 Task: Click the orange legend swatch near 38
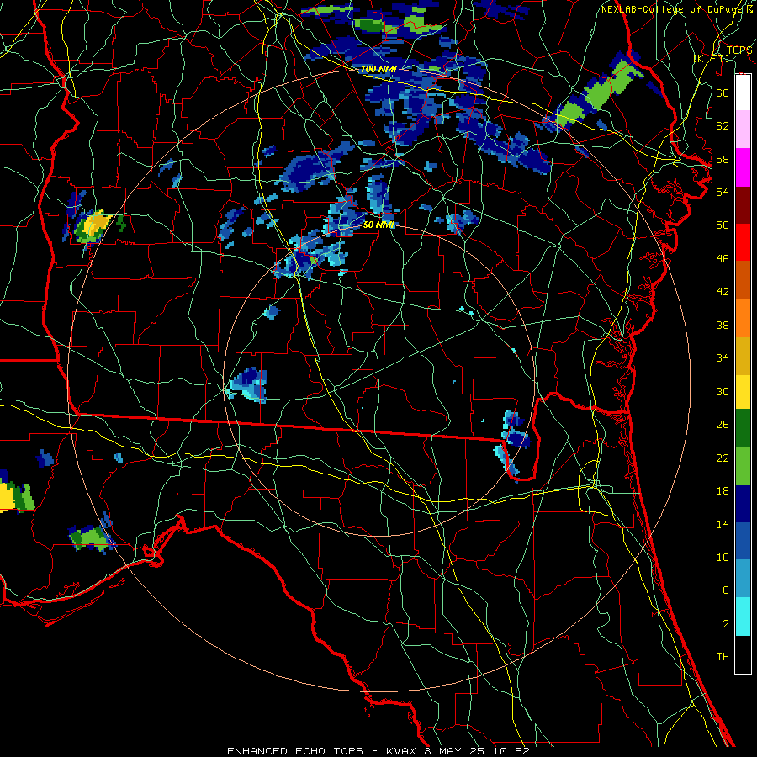743,318
